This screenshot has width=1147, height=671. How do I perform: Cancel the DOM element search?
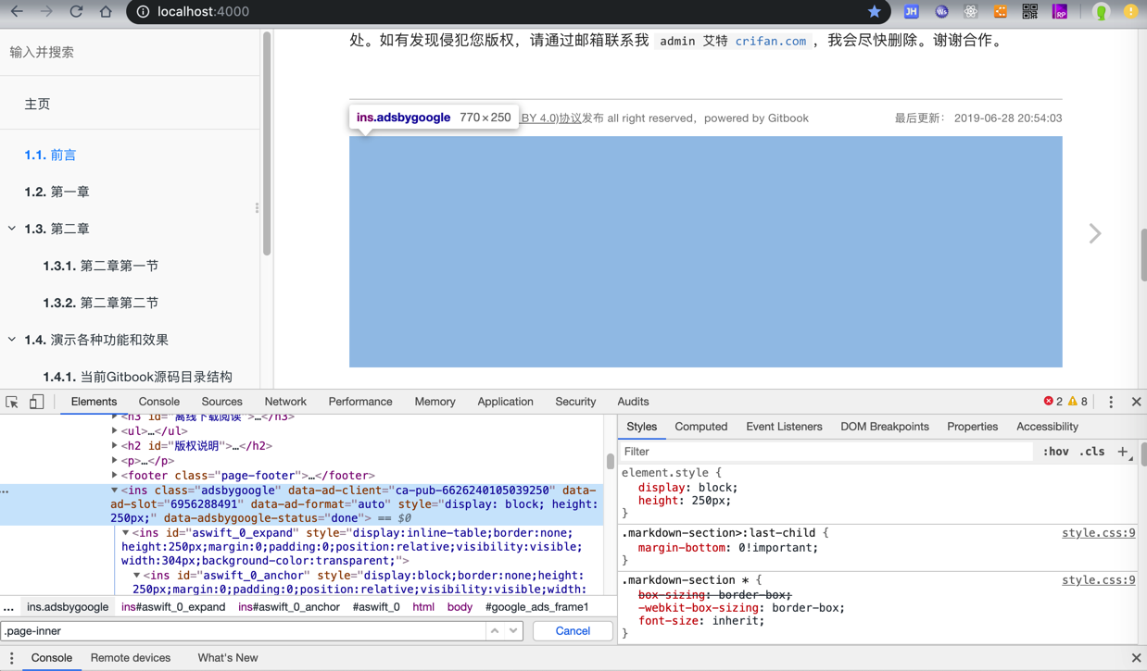[x=572, y=631]
